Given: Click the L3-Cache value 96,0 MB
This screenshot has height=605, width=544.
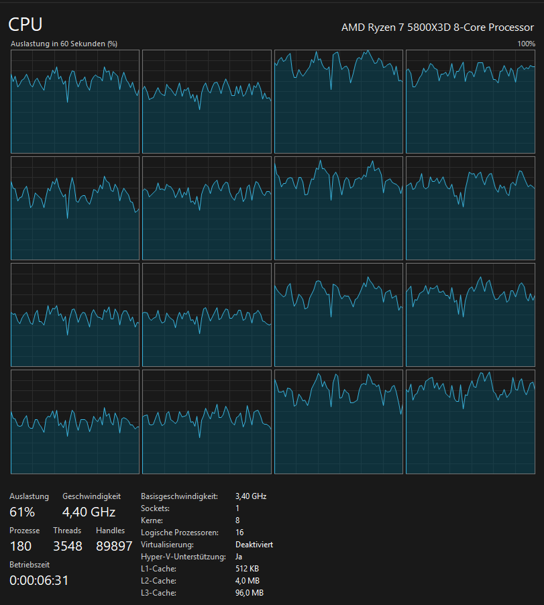Looking at the screenshot, I should pos(250,592).
